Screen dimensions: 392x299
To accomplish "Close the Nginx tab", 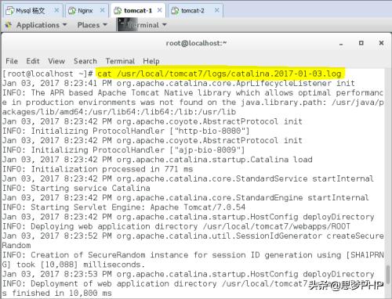I will pyautogui.click(x=102, y=10).
